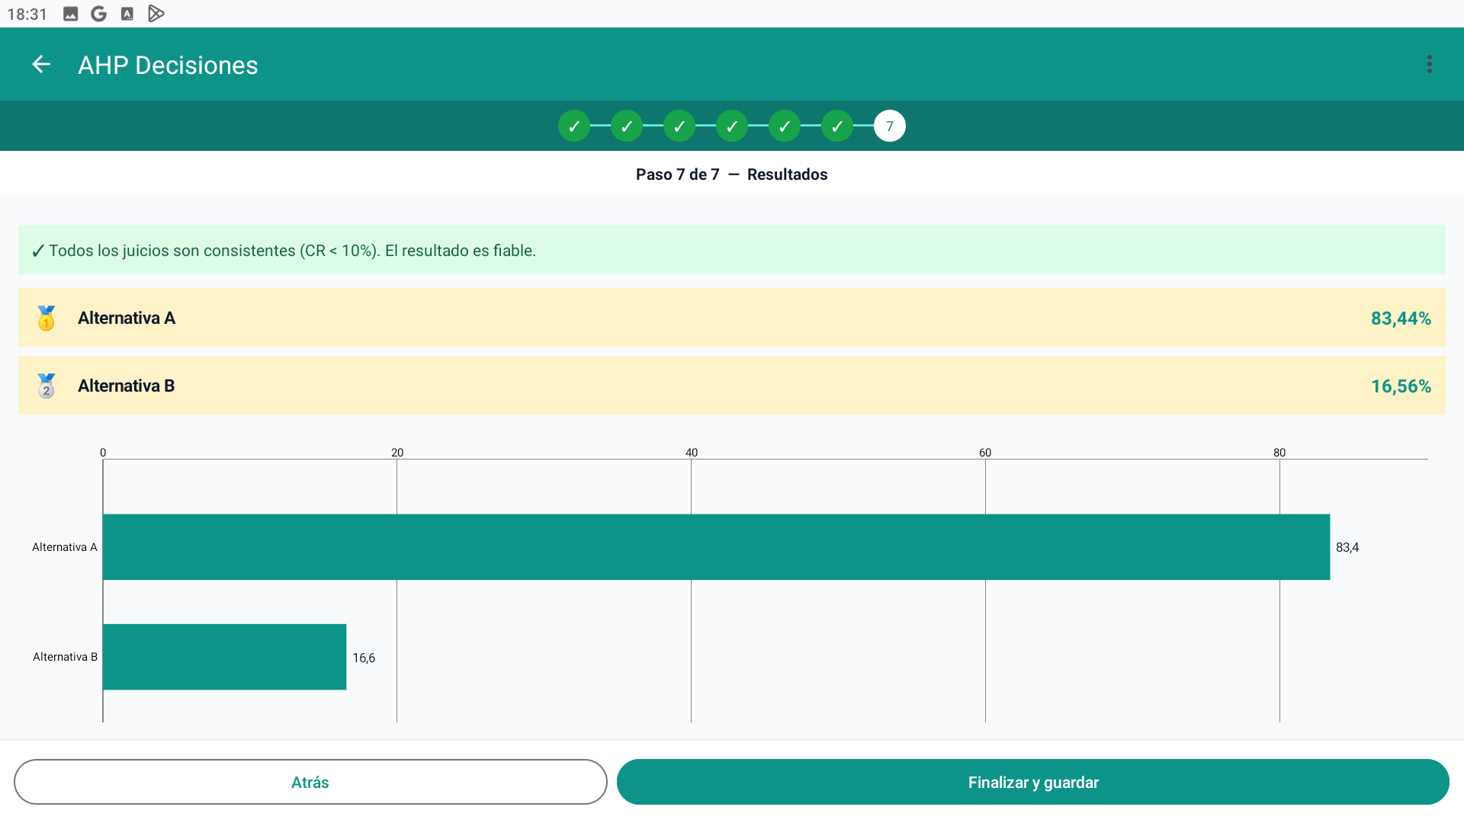1464x823 pixels.
Task: Tap the gold medal next to Alternativa A
Action: point(47,318)
